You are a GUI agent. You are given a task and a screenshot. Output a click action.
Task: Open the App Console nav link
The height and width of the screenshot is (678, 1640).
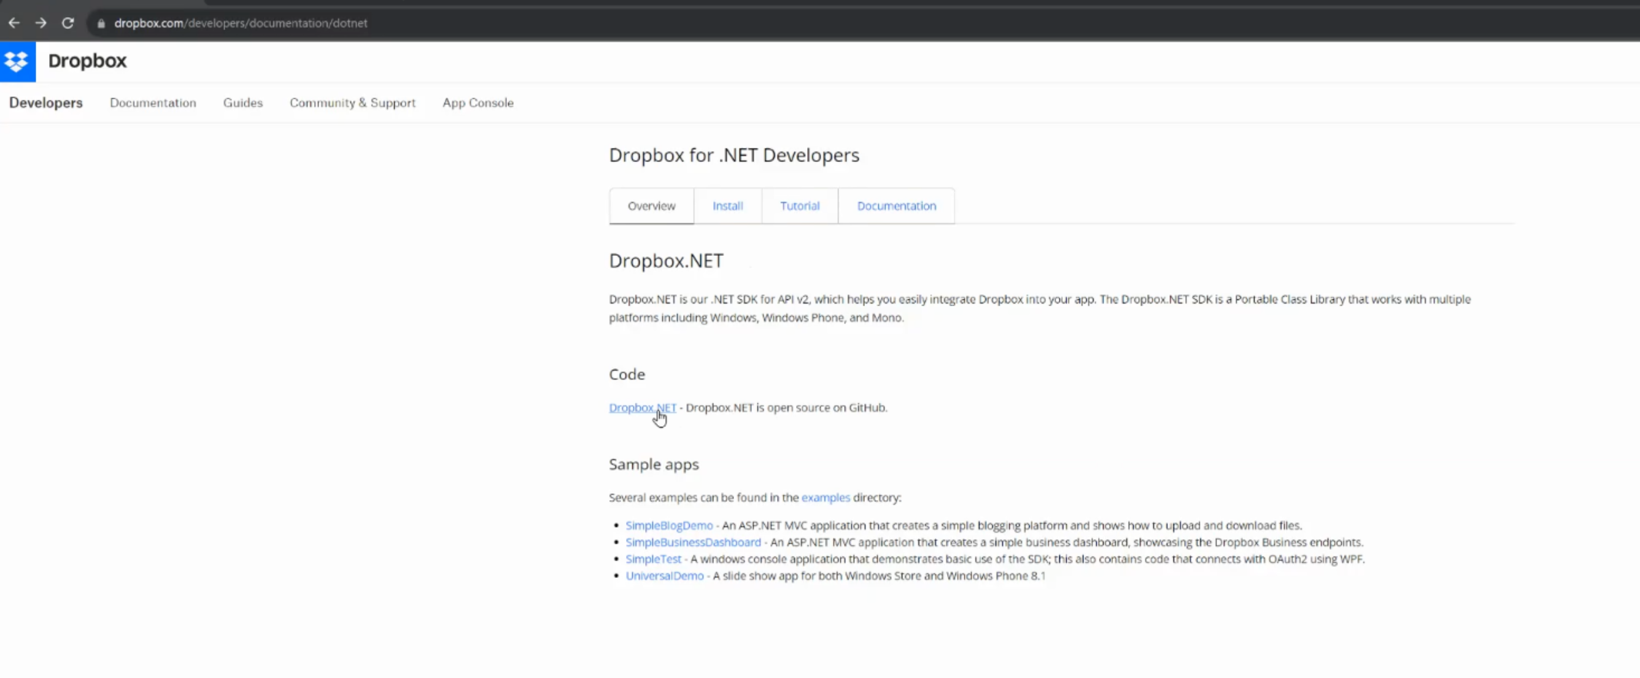pyautogui.click(x=478, y=102)
